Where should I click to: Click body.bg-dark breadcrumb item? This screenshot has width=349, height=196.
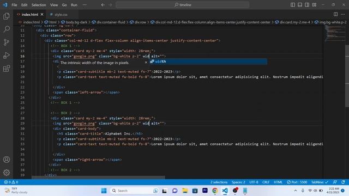[x=74, y=22]
